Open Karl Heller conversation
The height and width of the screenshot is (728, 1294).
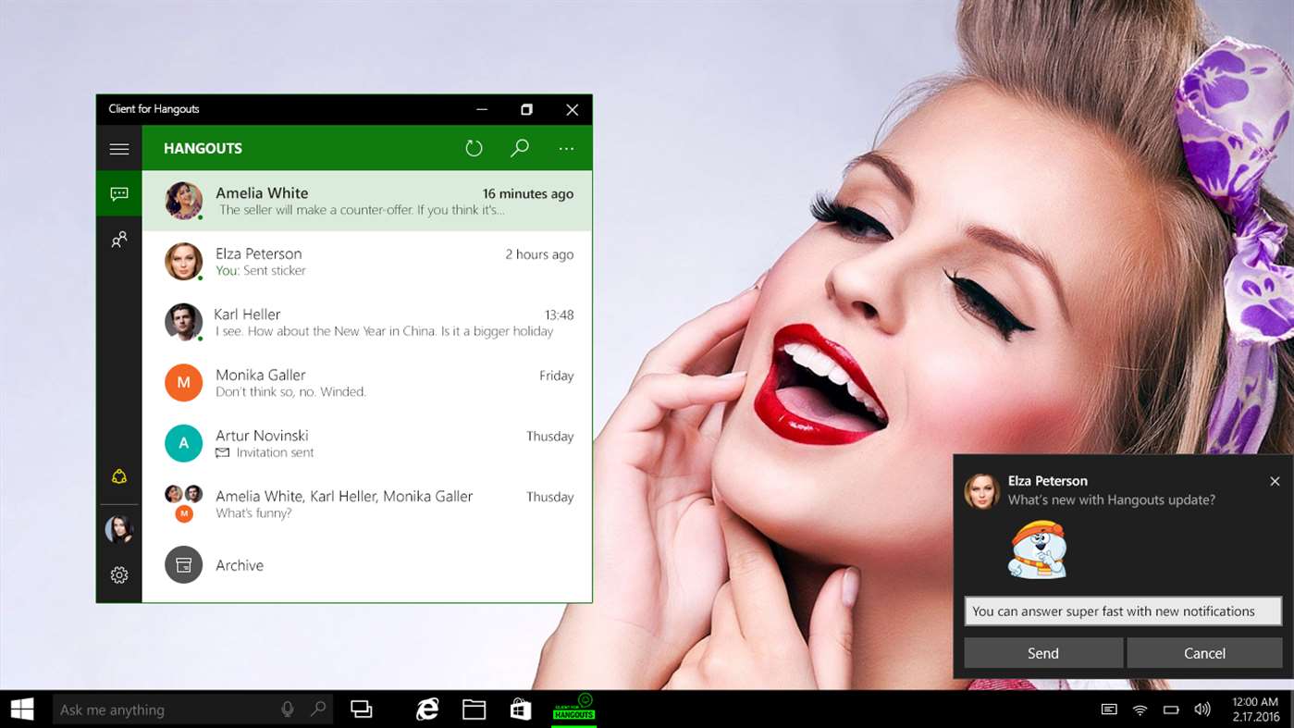[367, 322]
